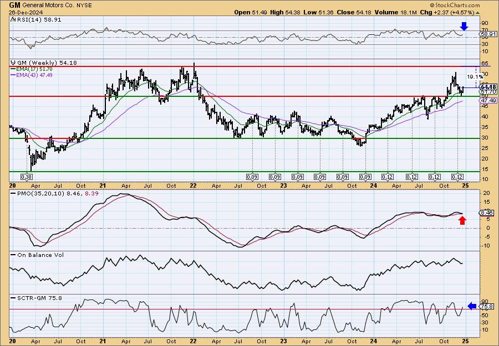This screenshot has height=346, width=499.
Task: Click the 23 year label under price panel
Action: pos(283,185)
